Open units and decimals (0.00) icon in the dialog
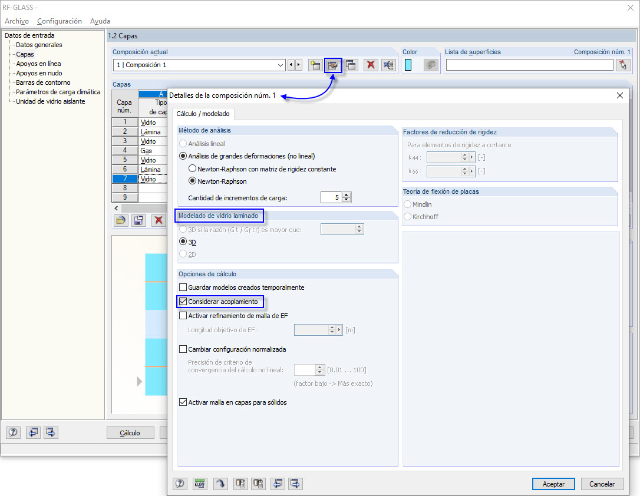640x496 pixels. point(200,484)
